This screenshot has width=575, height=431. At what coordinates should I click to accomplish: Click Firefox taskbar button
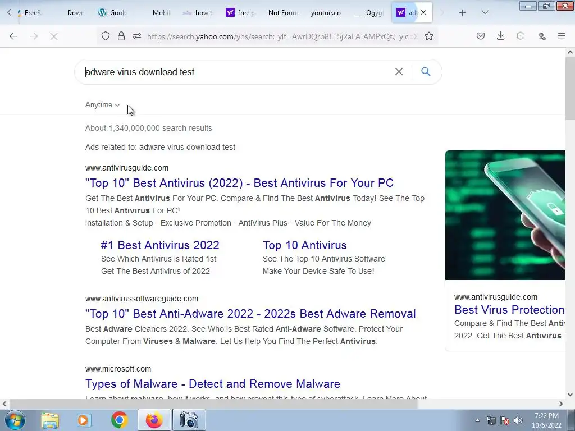pyautogui.click(x=154, y=420)
